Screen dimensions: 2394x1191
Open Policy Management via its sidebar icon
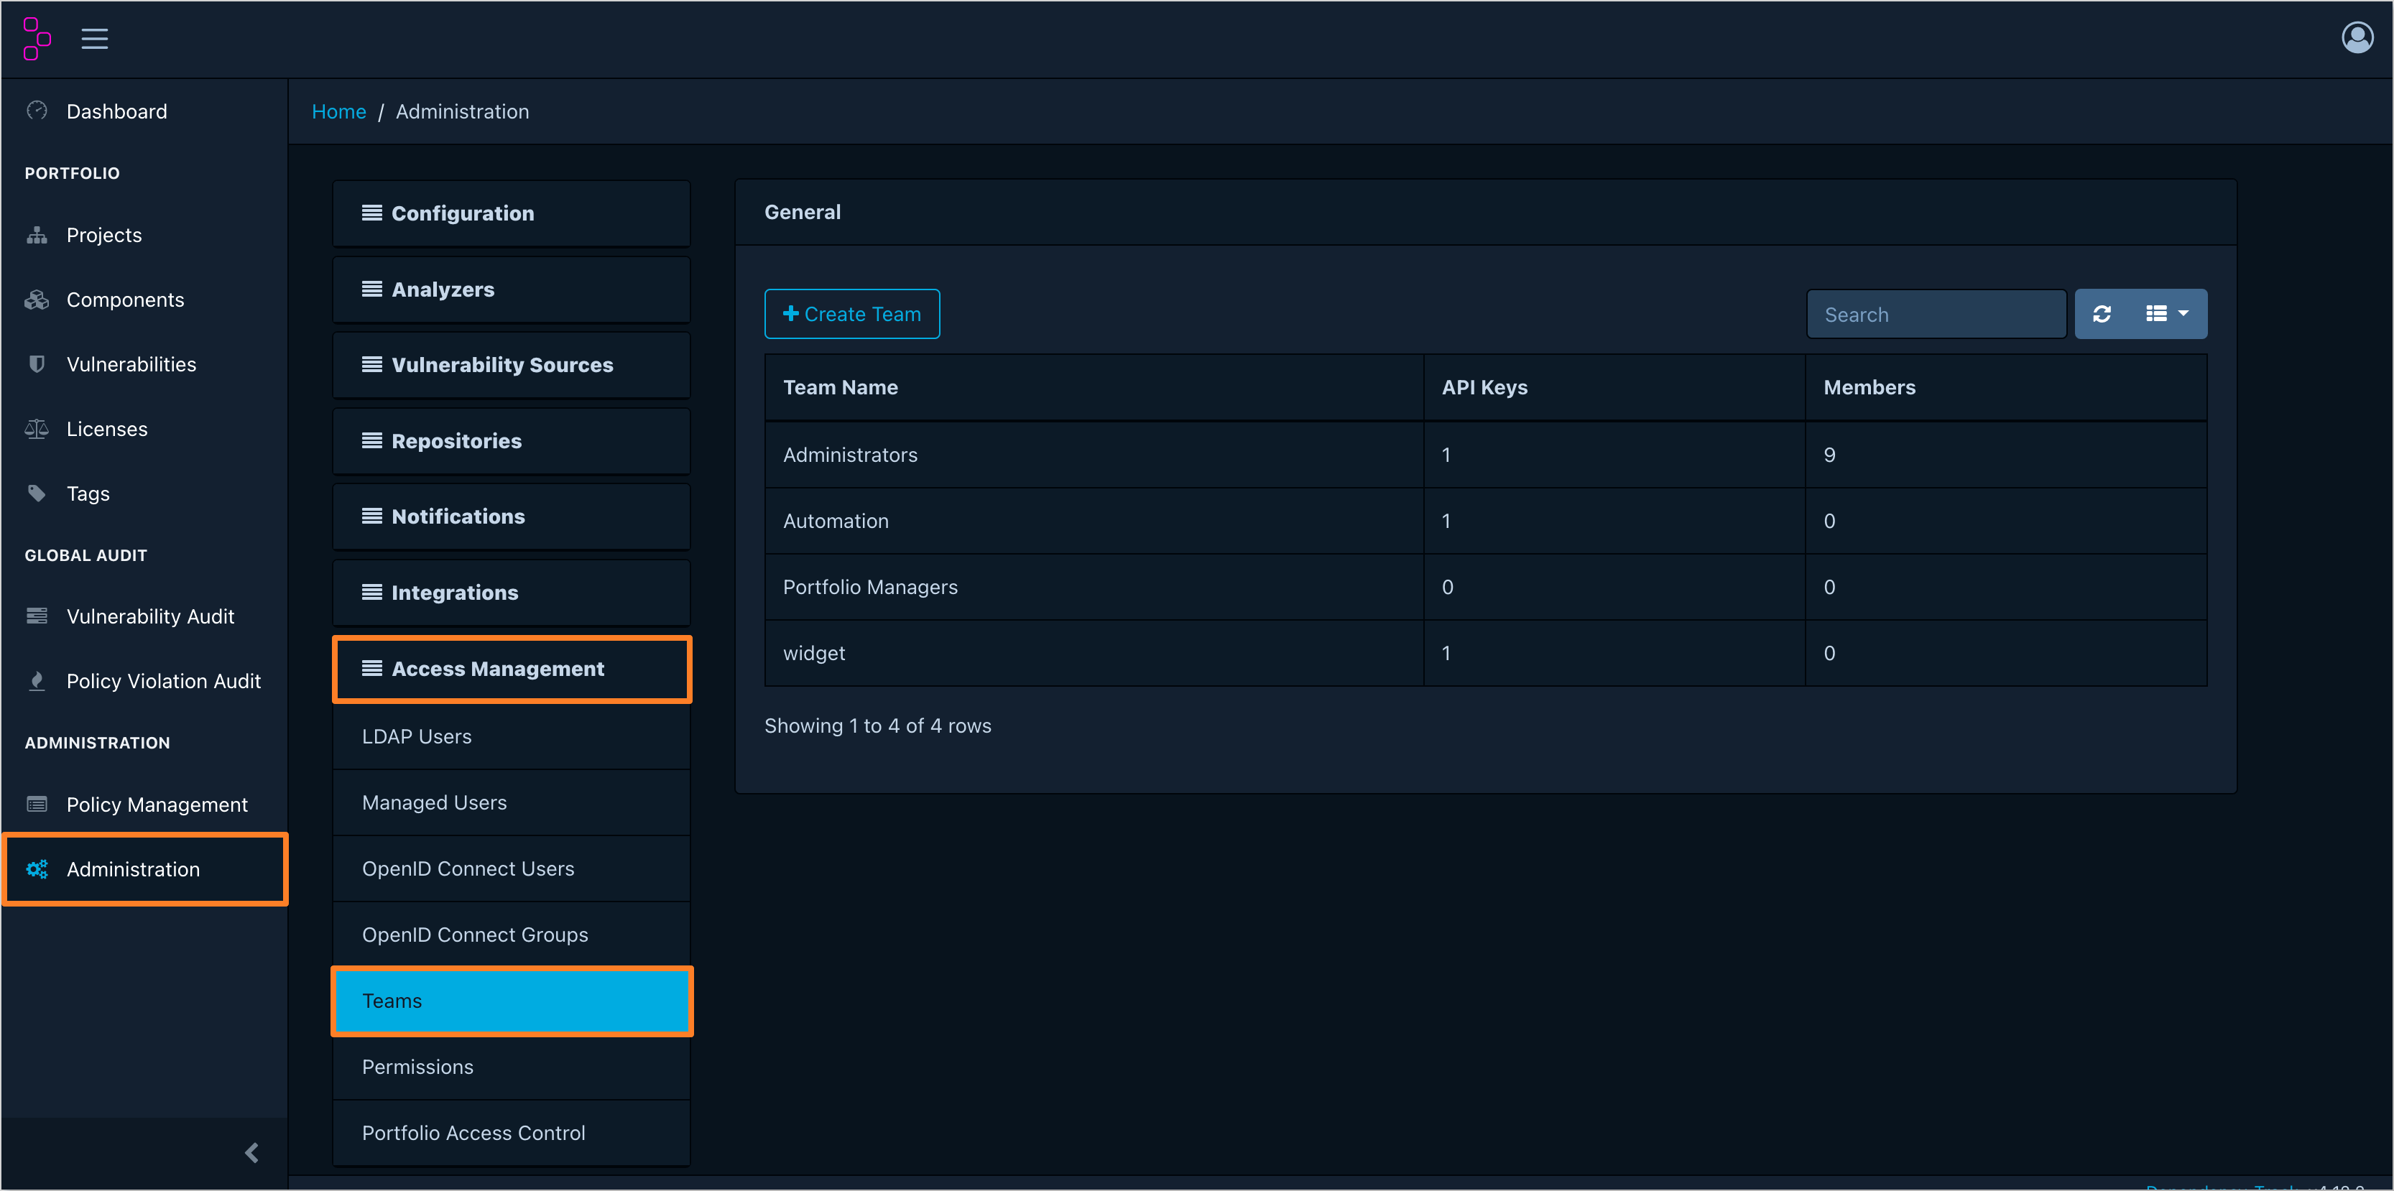(x=37, y=804)
